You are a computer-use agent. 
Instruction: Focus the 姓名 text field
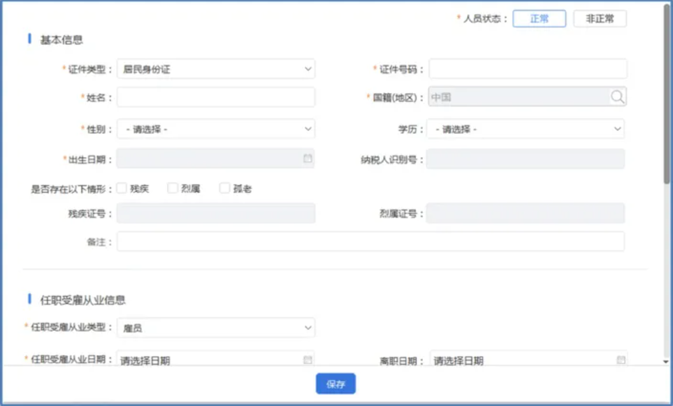[215, 98]
